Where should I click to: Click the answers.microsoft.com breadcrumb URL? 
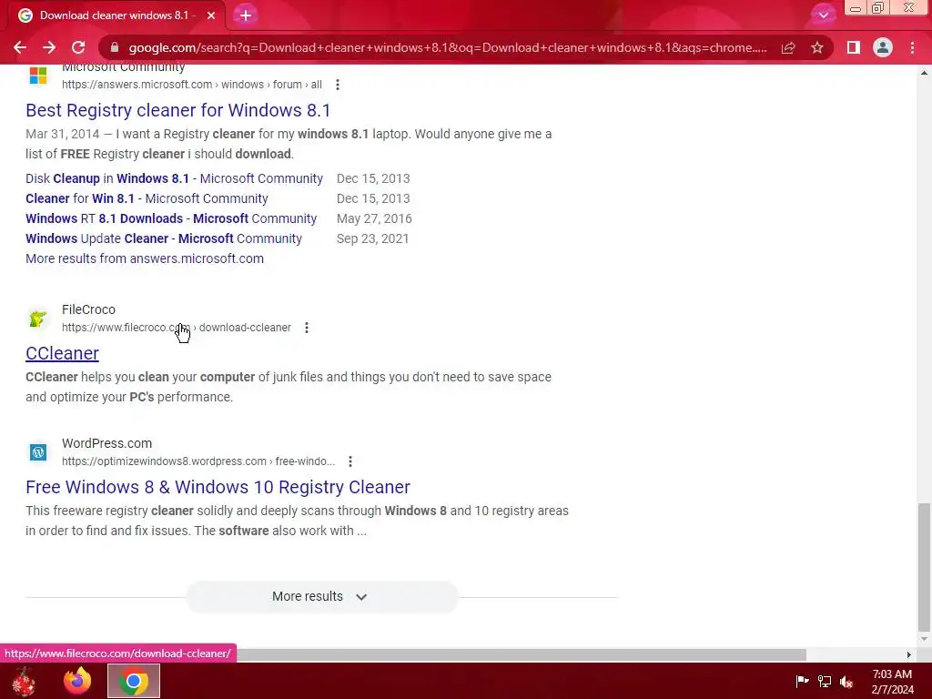point(192,85)
